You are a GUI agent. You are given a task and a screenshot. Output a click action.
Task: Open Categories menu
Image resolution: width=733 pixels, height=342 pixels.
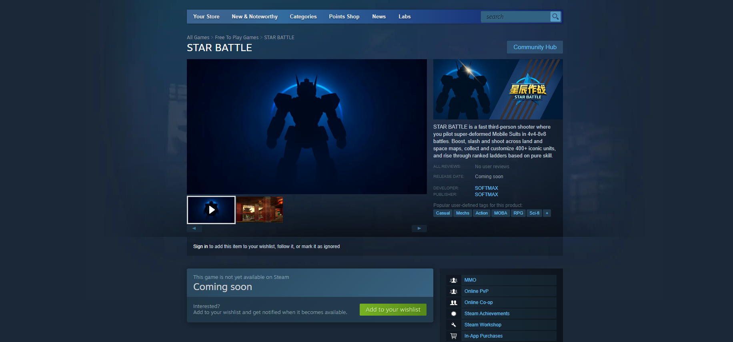pos(303,16)
